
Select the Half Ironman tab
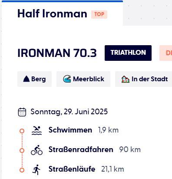click(x=62, y=14)
